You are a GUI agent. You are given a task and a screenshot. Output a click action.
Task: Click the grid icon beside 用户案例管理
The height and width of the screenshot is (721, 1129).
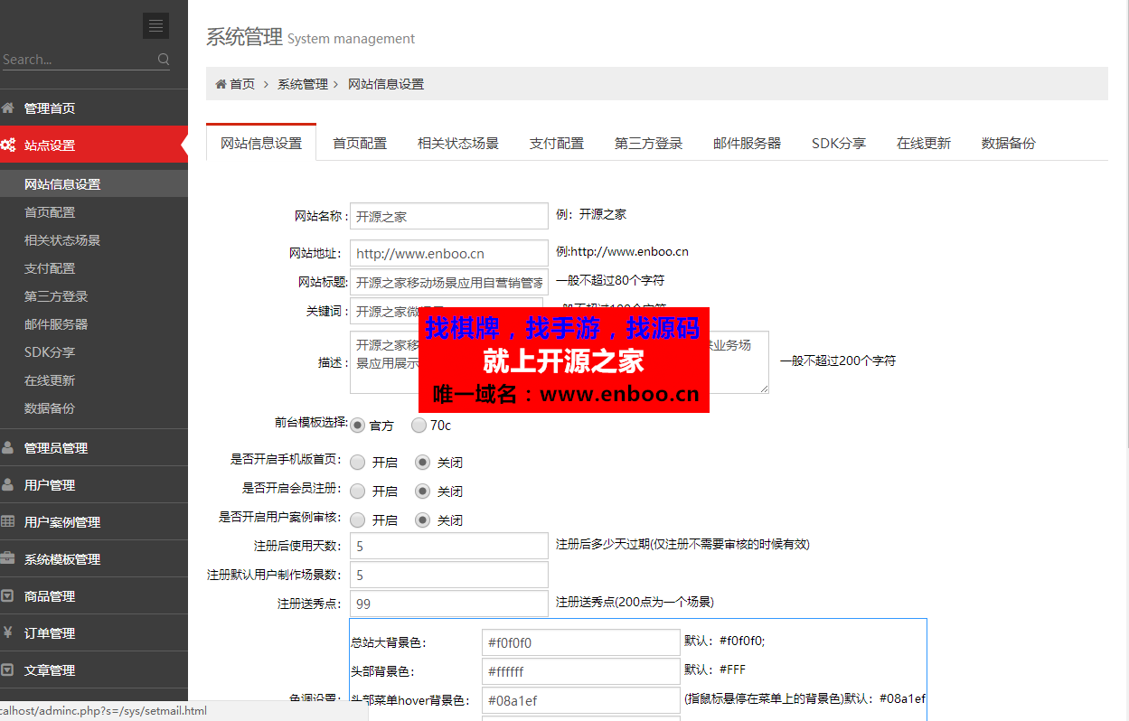tap(8, 521)
